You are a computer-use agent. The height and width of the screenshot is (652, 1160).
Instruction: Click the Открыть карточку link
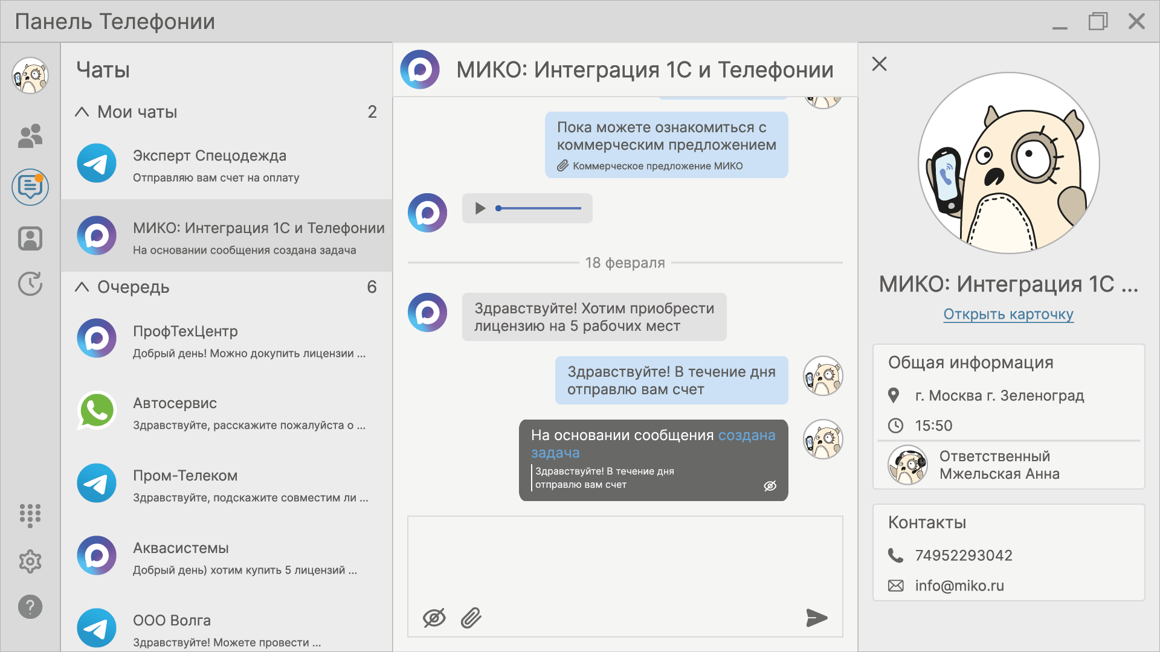point(1008,315)
